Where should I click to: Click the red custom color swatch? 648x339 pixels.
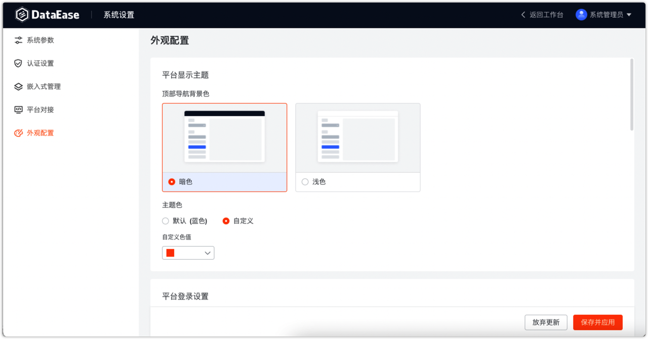pos(171,252)
